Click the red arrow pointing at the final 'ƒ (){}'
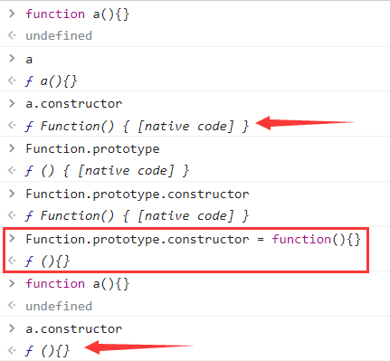Screen dimensions: 390x361 coord(138,347)
